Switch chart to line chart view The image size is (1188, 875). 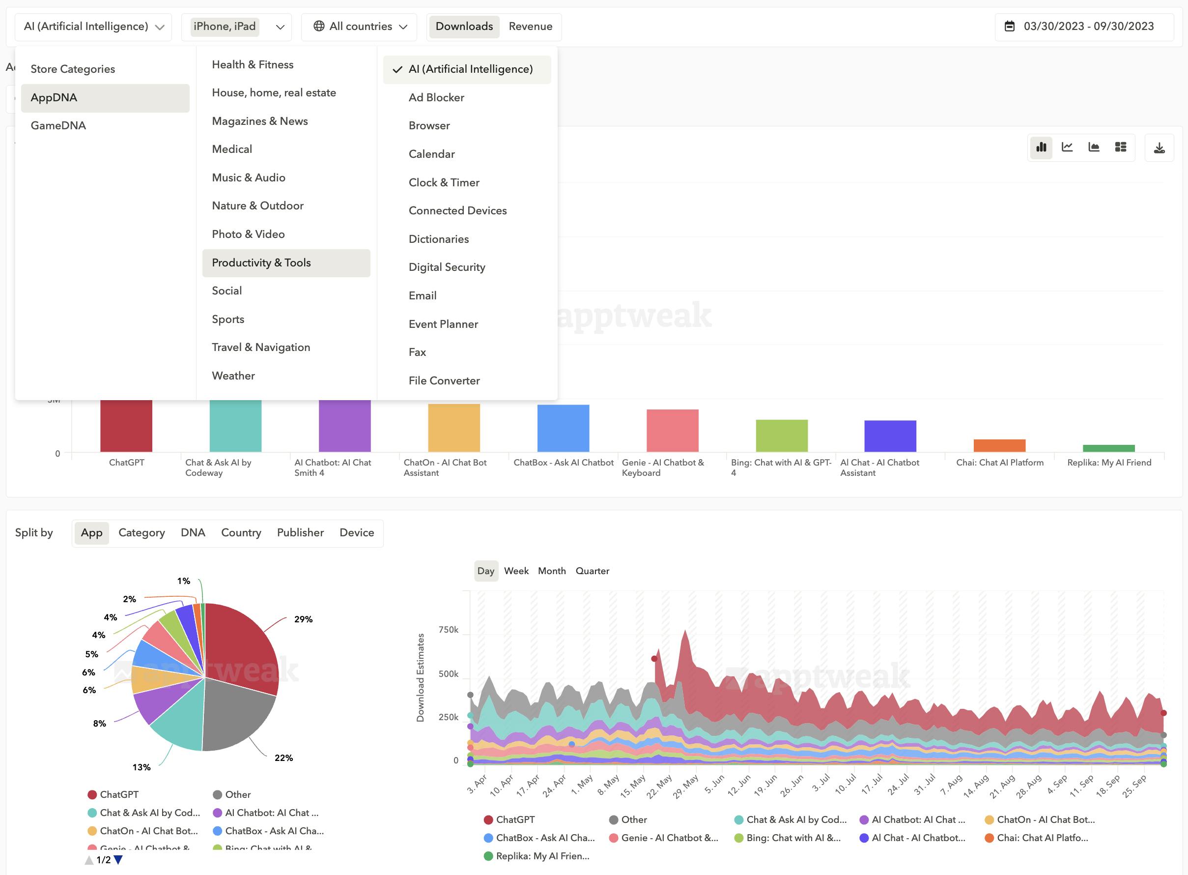1067,148
